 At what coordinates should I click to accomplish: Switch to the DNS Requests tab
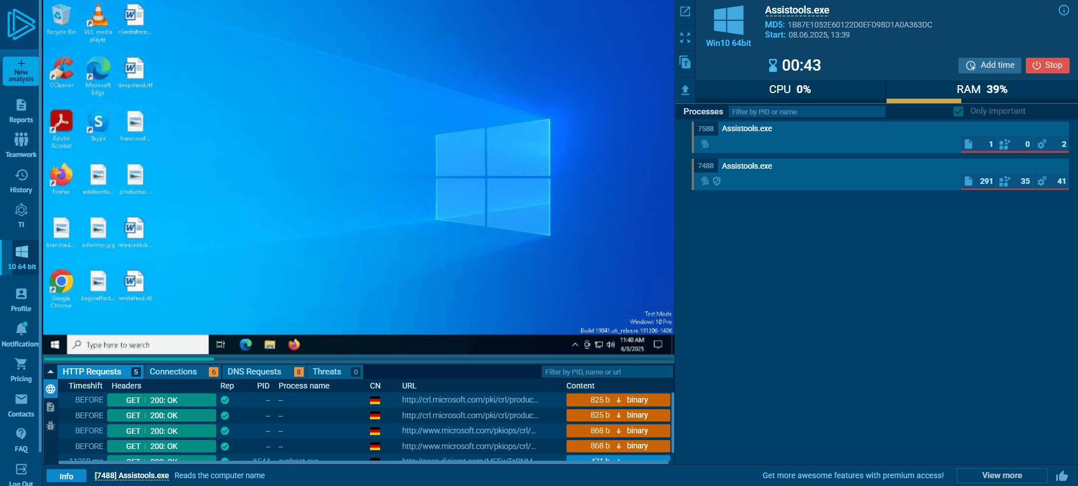click(264, 372)
